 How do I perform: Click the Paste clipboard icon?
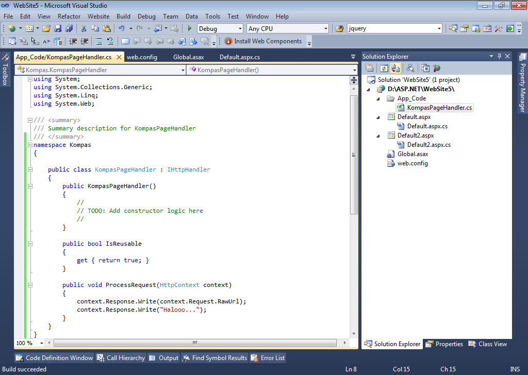(x=107, y=28)
